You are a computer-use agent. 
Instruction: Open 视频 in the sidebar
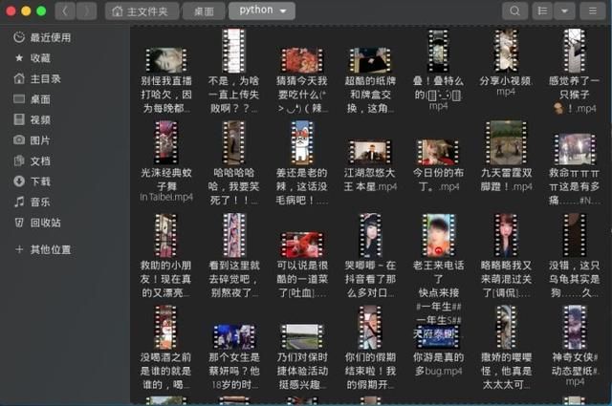[40, 119]
